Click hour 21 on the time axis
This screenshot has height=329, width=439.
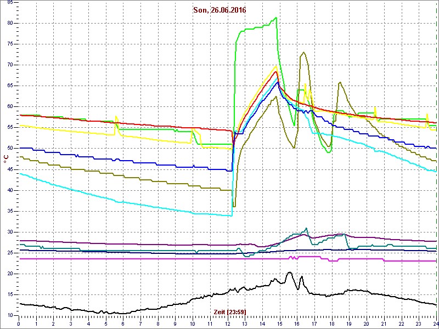coord(384,324)
